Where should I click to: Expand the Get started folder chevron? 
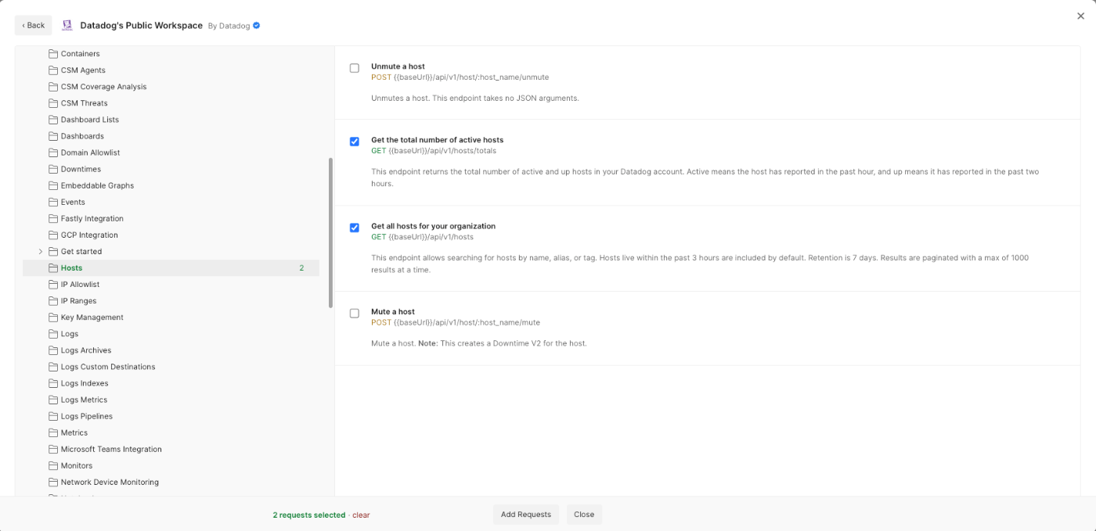click(x=41, y=252)
